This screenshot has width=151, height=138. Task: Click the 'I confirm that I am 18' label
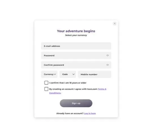coord(68,83)
